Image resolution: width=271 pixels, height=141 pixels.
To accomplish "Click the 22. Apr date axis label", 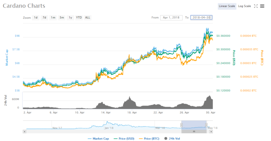I will (158, 112).
